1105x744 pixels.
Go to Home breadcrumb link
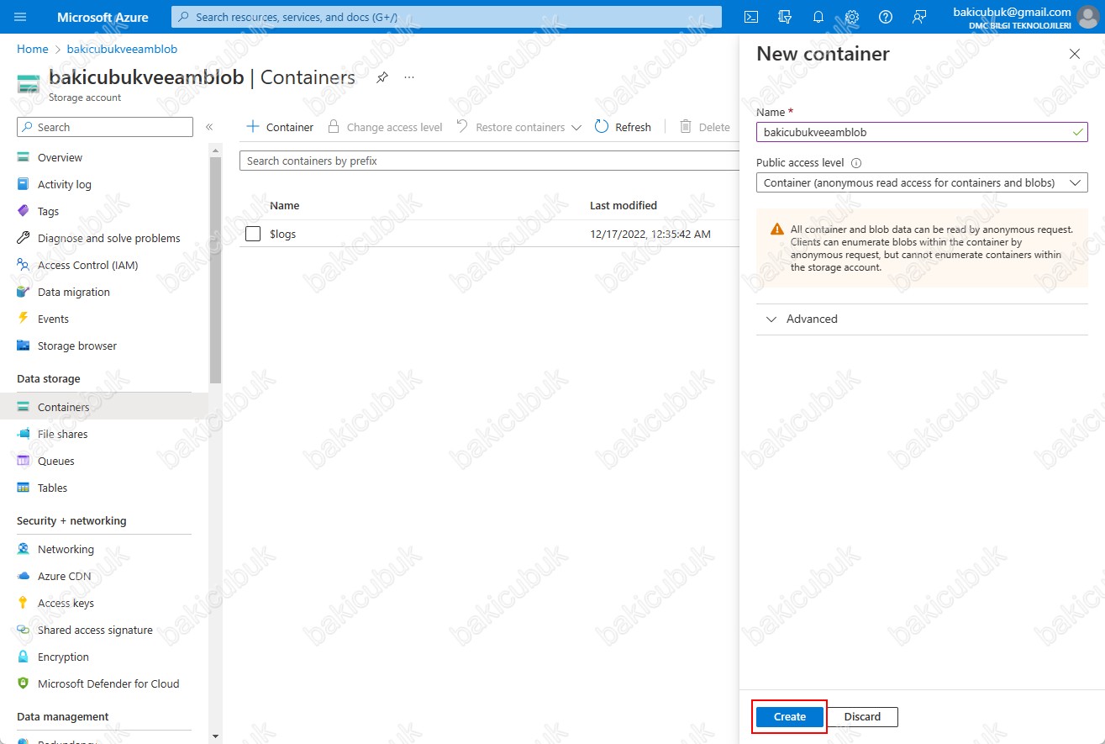pos(33,49)
